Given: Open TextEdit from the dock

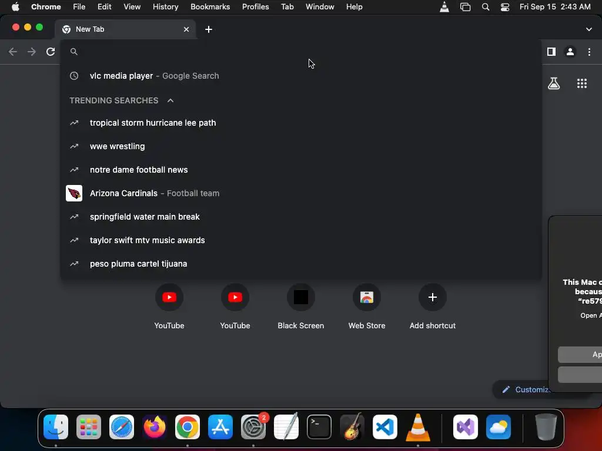Looking at the screenshot, I should pos(286,427).
